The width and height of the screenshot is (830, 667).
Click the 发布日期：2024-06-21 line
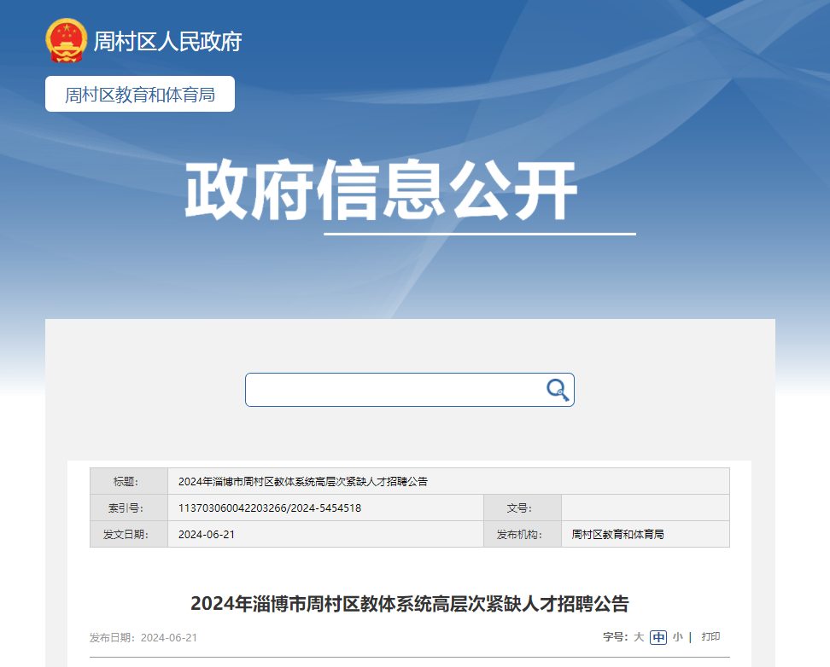pos(143,637)
